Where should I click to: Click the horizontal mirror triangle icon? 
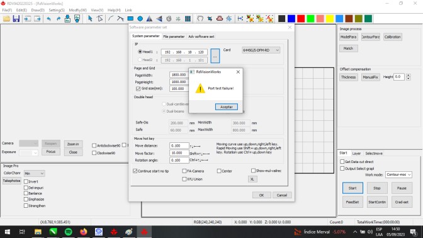coord(149,19)
